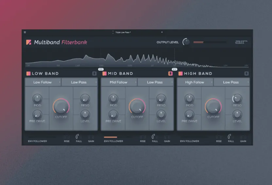
Task: Click the output level meter bar
Action: [x=210, y=42]
